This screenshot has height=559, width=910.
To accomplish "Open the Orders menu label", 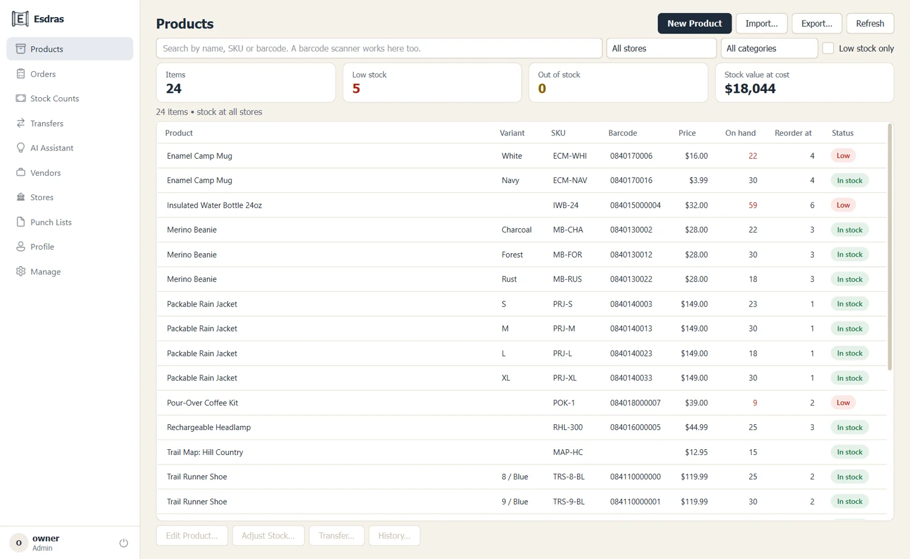I will tap(43, 74).
